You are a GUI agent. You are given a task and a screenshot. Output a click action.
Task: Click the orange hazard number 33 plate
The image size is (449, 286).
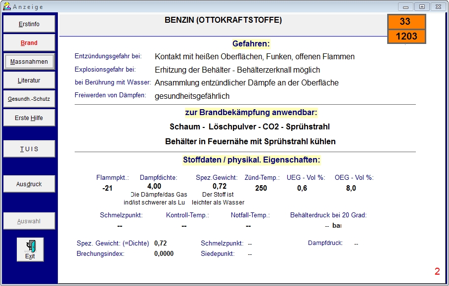(x=406, y=22)
